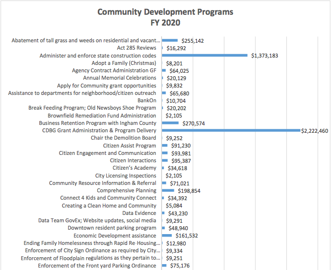Viewport: 331px width, 270px height.
Task: Click the $34,392 data label
Action: tap(177, 198)
